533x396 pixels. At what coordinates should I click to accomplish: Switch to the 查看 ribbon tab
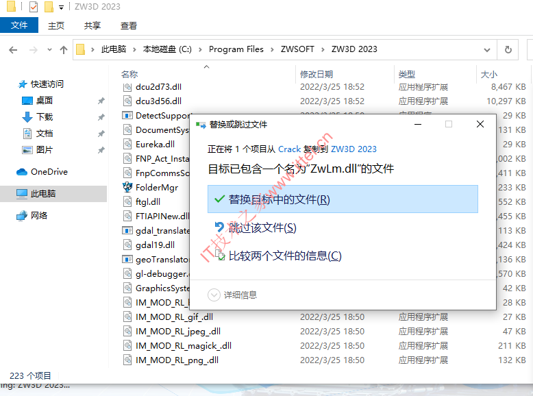(129, 25)
